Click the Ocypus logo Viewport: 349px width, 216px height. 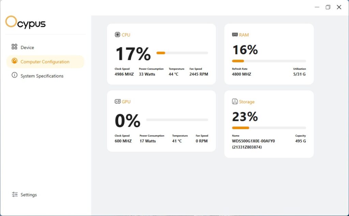click(25, 22)
